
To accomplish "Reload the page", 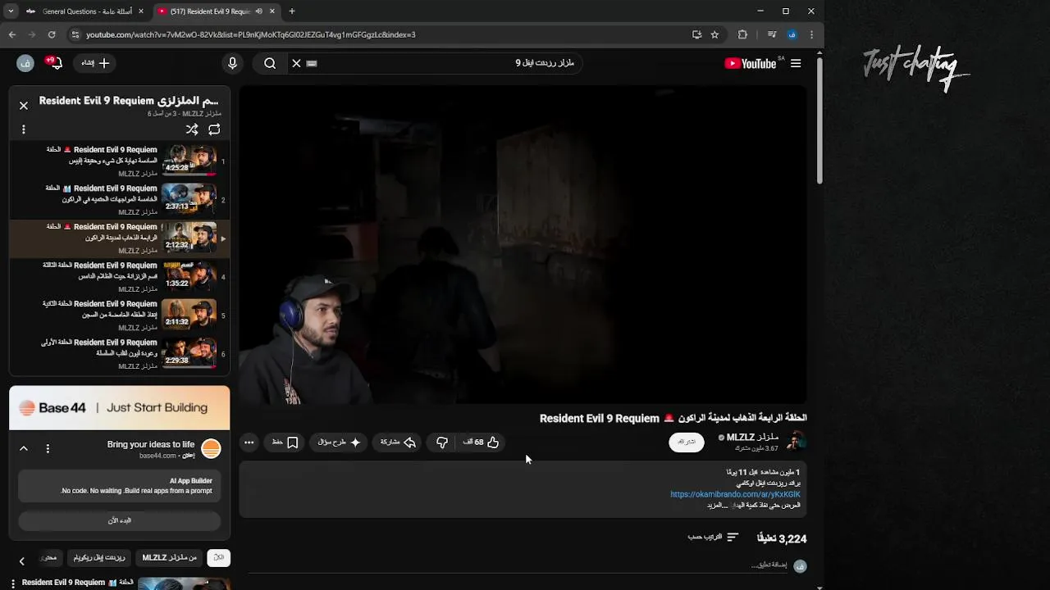I will coord(52,34).
